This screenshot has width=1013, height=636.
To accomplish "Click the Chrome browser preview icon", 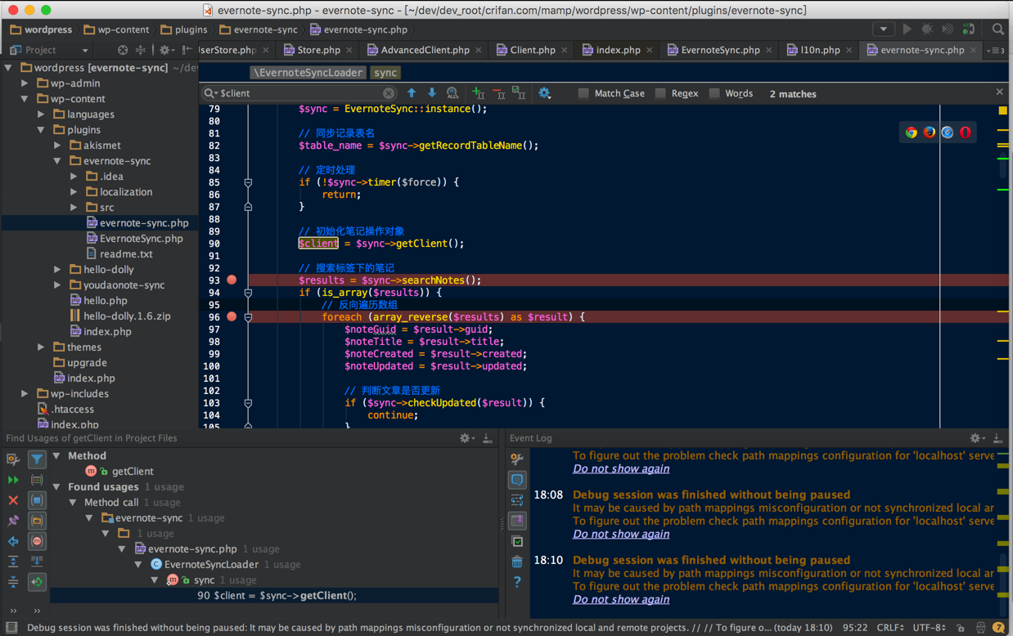I will [911, 132].
